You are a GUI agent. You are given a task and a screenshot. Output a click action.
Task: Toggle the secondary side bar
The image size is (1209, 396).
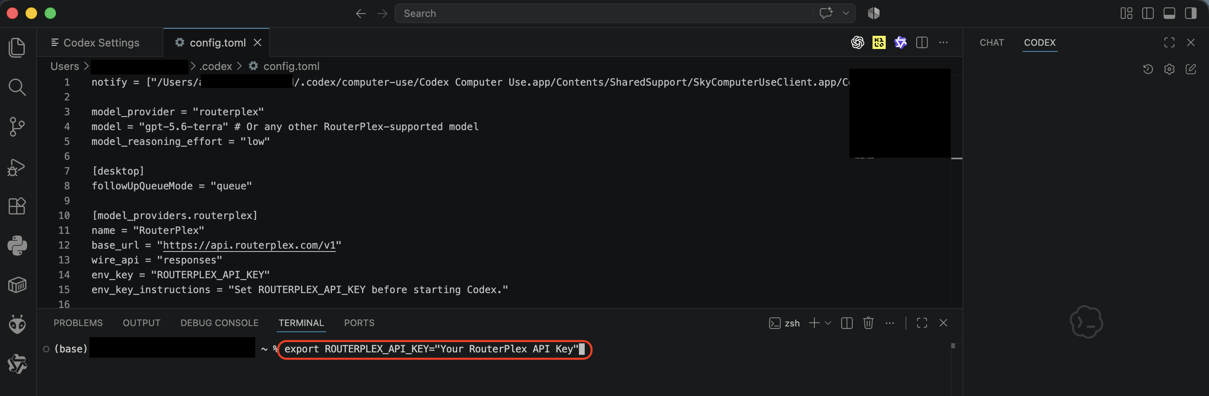click(1191, 13)
